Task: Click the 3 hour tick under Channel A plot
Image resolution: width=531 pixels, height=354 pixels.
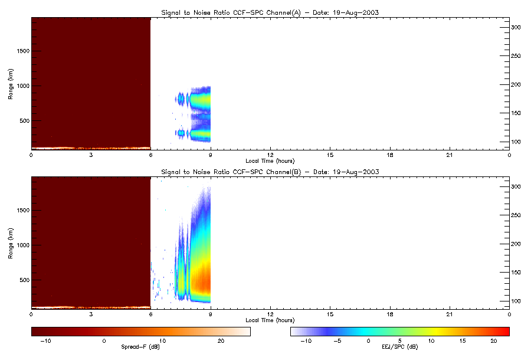Action: click(x=91, y=155)
